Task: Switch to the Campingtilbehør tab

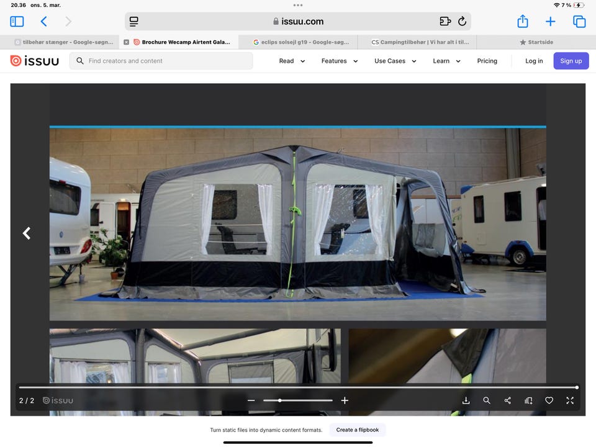Action: [x=417, y=42]
